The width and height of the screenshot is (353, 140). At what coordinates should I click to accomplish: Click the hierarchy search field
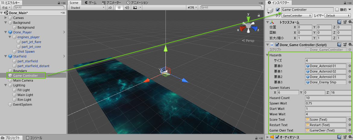[39, 8]
